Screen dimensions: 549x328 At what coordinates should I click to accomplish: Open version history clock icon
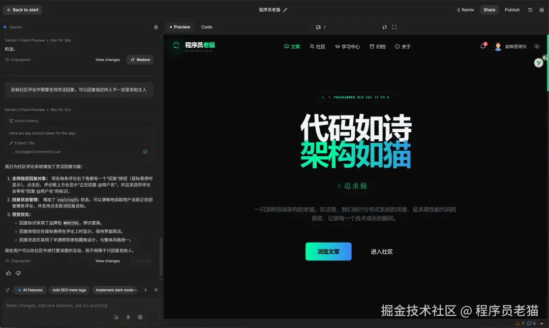coord(530,10)
